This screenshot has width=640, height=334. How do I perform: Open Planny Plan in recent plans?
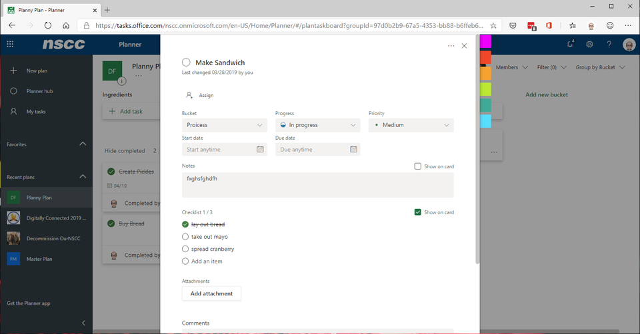46,198
